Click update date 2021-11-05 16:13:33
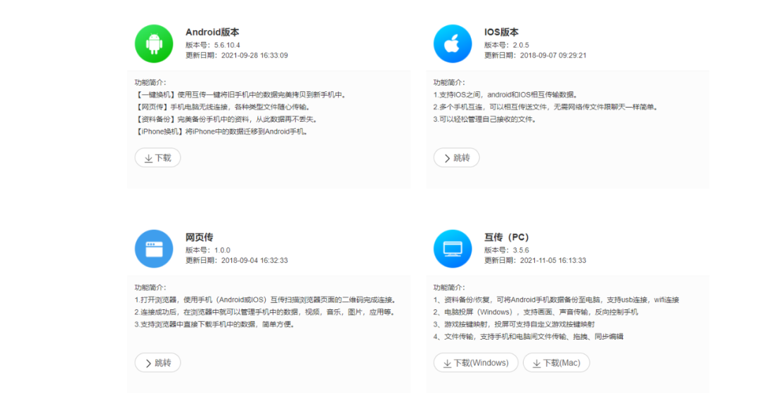Image resolution: width=759 pixels, height=393 pixels. click(553, 260)
